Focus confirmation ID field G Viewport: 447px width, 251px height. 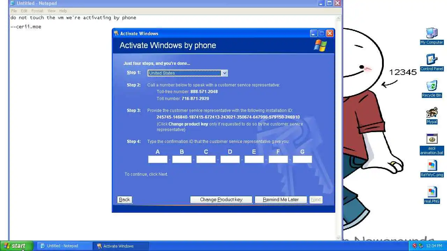click(302, 159)
